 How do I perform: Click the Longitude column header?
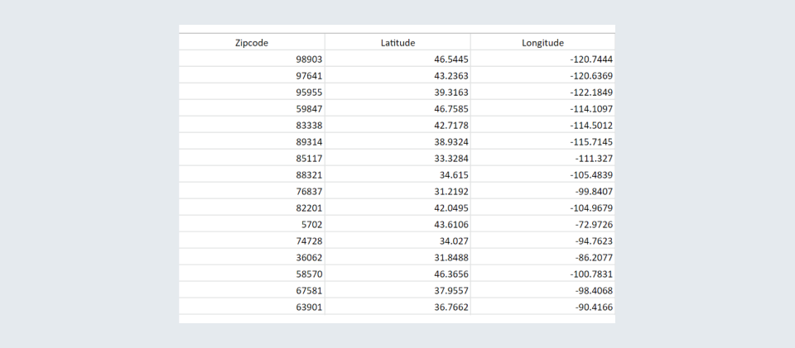pyautogui.click(x=542, y=42)
